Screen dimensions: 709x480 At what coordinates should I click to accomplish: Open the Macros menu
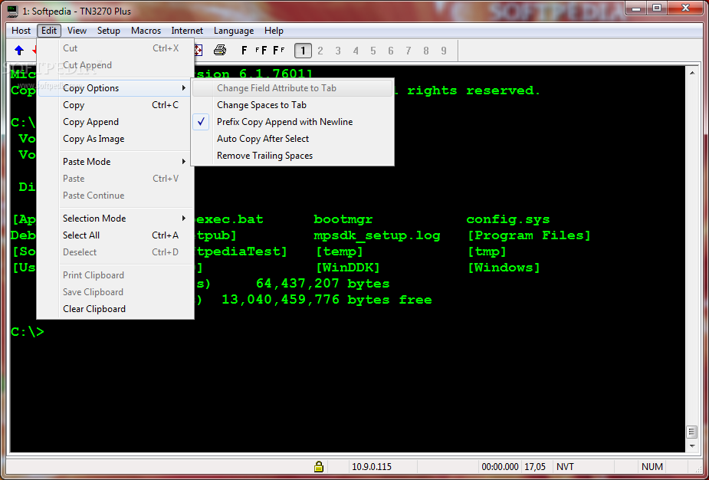click(146, 31)
